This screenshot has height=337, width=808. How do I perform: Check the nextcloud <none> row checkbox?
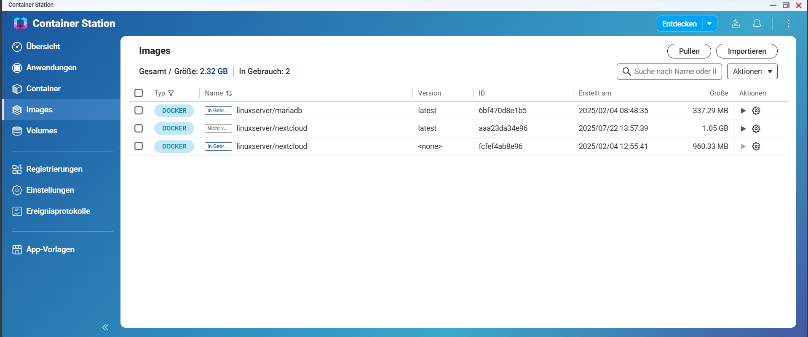tap(139, 146)
